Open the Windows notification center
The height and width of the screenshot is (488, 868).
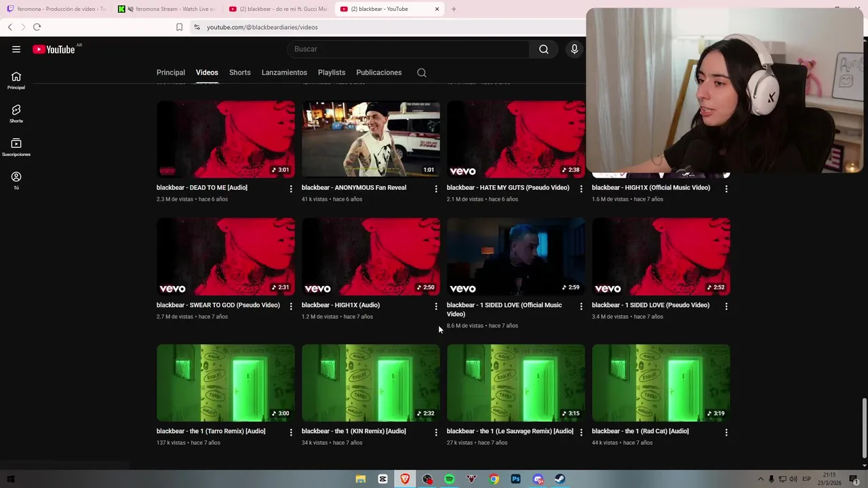pos(854,479)
